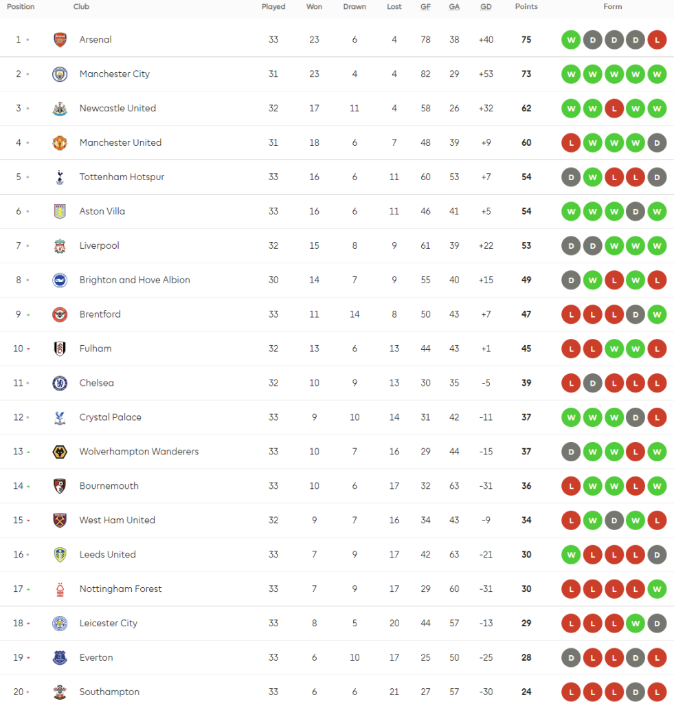Click Arsenal's most recent loss form badge

657,40
